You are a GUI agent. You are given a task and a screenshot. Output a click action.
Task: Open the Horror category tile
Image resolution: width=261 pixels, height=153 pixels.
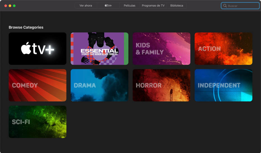[x=161, y=85]
